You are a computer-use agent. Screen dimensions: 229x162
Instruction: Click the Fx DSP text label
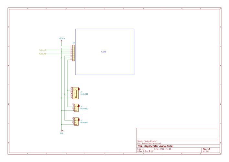click(104, 52)
